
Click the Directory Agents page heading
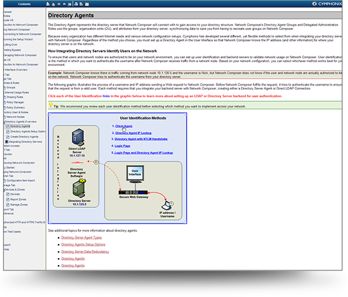[x=71, y=16]
